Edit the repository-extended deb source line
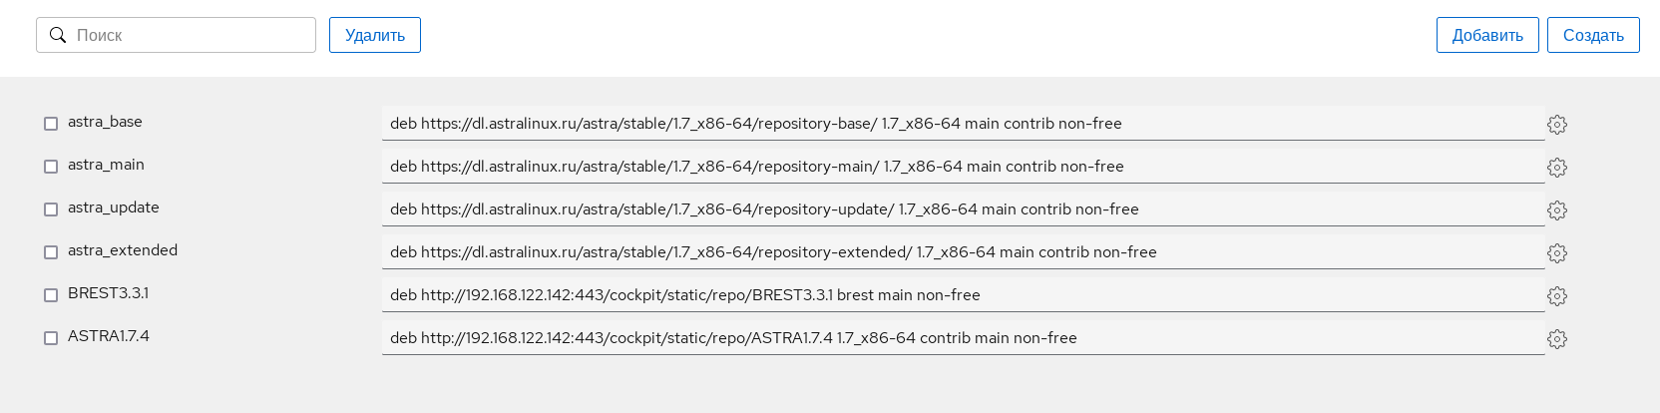The height and width of the screenshot is (413, 1660). click(x=962, y=252)
